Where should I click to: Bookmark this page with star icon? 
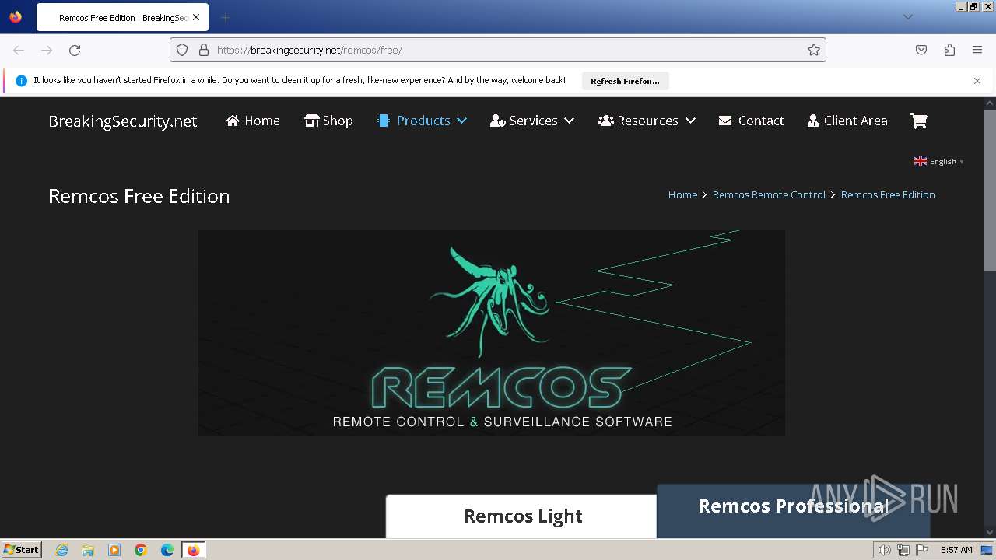pos(814,50)
